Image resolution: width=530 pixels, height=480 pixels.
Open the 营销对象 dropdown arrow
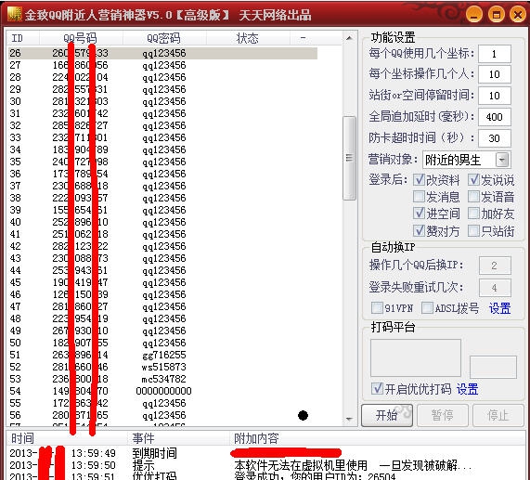pyautogui.click(x=502, y=160)
